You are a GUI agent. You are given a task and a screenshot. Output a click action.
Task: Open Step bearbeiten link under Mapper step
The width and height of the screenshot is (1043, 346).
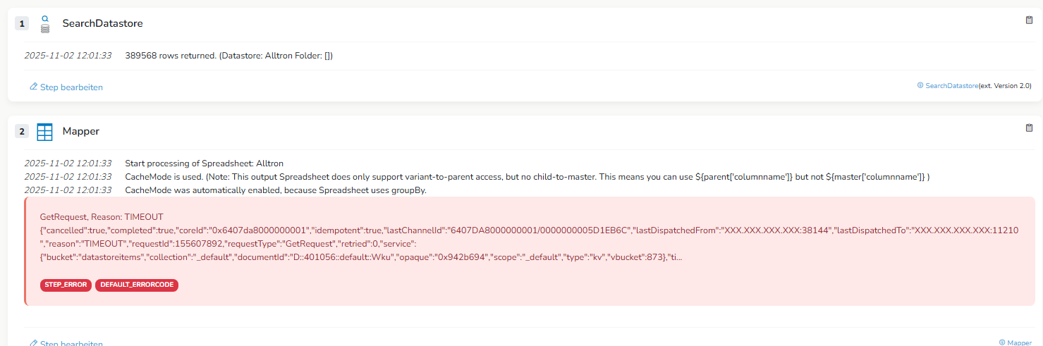coord(71,343)
